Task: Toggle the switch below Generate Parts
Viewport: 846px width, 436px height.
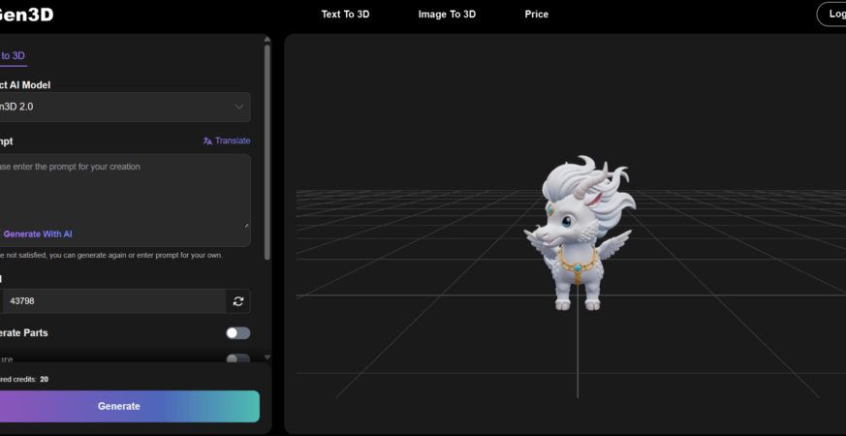Action: click(x=237, y=358)
